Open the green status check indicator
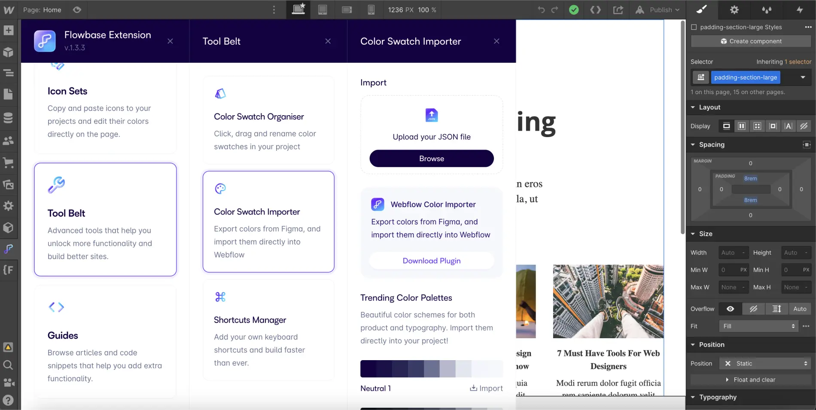This screenshot has height=410, width=816. click(574, 10)
